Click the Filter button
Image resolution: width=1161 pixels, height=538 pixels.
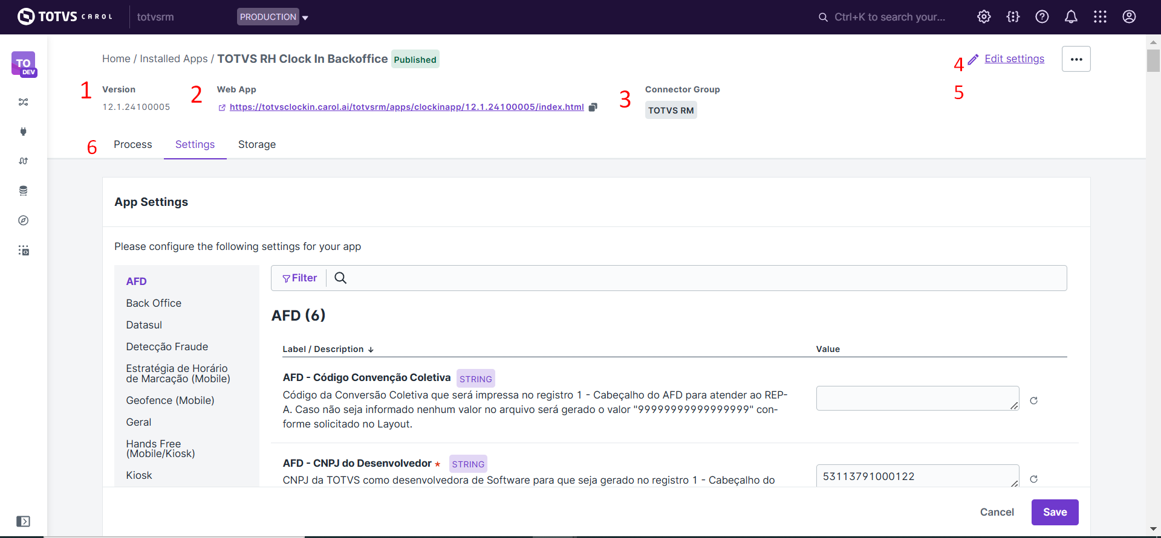299,278
